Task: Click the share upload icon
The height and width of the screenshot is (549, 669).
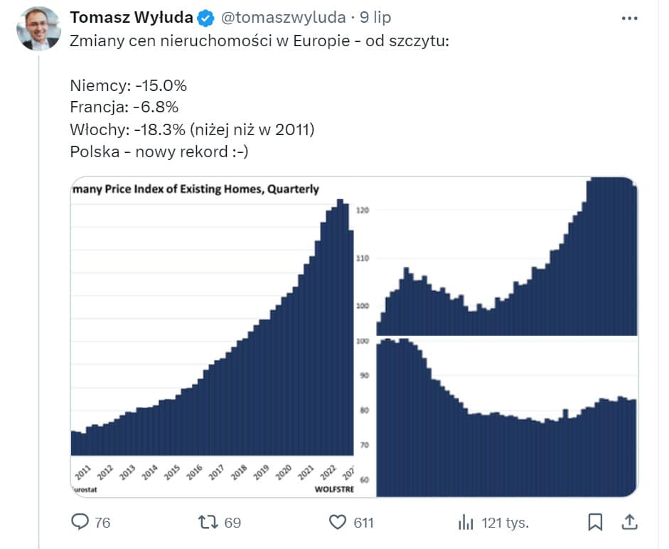Action: (629, 523)
